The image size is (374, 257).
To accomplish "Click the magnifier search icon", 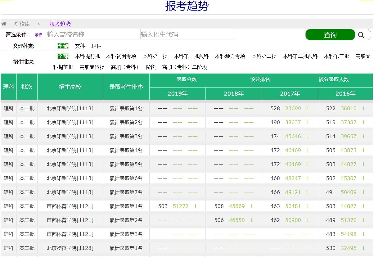I will [361, 35].
